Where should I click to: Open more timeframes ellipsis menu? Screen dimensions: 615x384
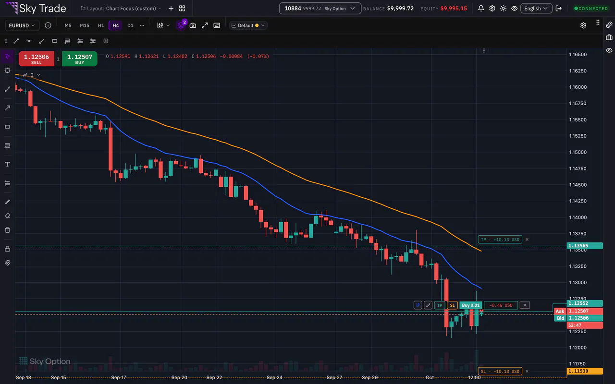coord(142,25)
